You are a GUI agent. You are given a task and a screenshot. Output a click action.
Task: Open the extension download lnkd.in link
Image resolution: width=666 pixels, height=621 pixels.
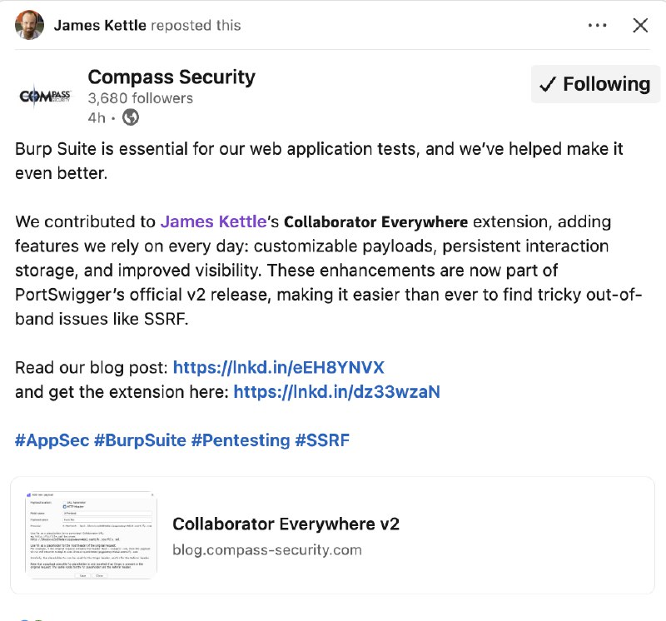(338, 391)
